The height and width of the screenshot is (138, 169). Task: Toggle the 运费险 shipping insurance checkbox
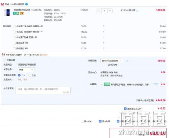[102, 84]
